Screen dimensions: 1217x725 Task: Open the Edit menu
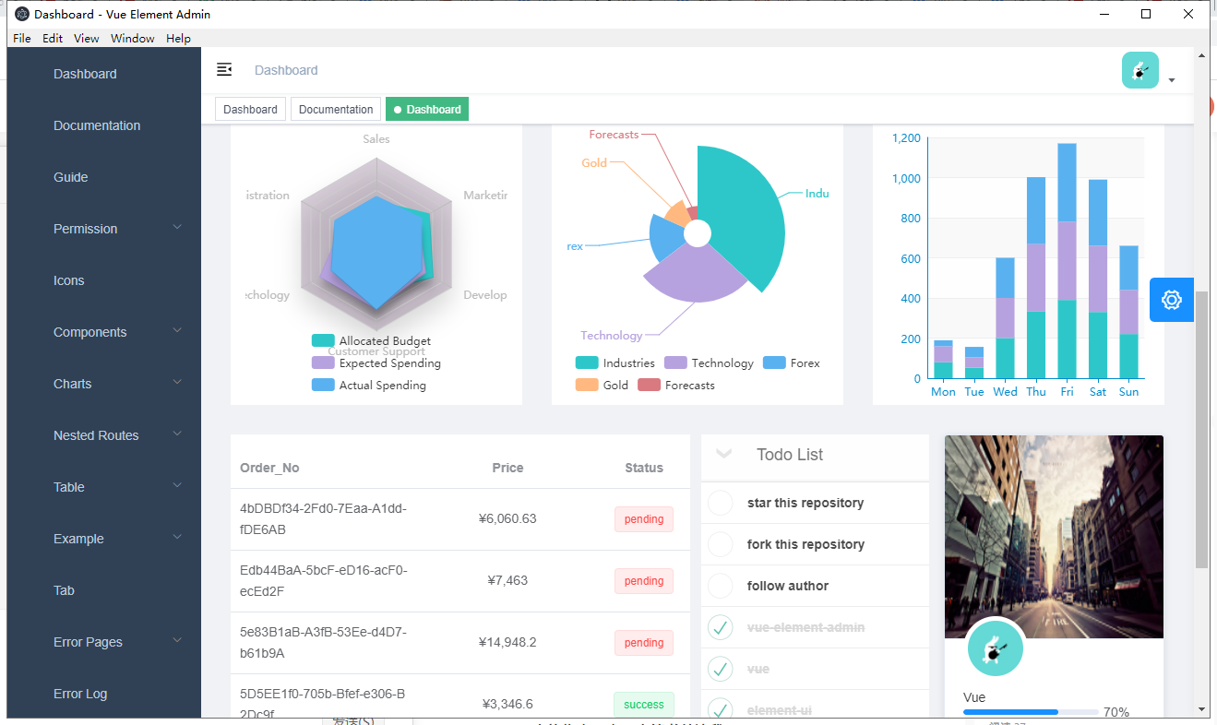point(53,39)
